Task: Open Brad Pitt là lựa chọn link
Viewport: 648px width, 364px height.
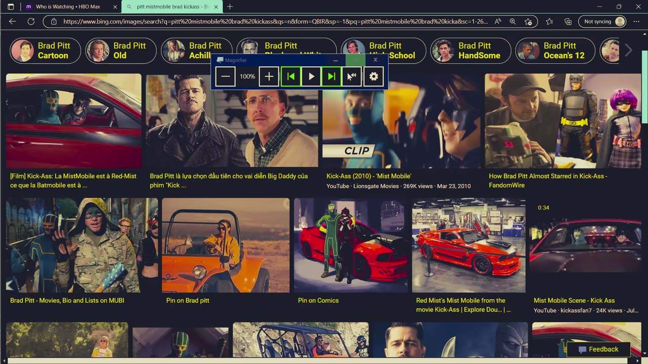Action: point(229,180)
